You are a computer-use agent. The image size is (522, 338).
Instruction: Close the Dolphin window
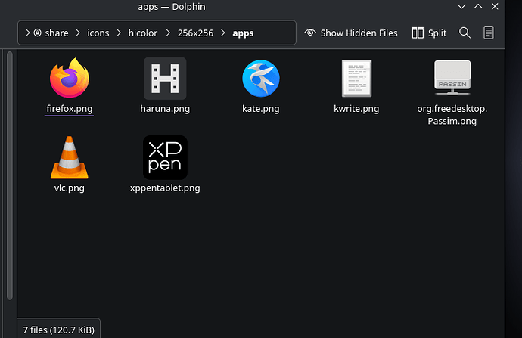click(x=495, y=6)
